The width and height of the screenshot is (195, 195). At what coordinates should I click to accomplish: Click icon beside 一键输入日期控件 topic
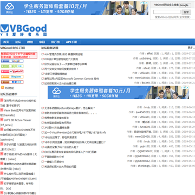pos(43,161)
